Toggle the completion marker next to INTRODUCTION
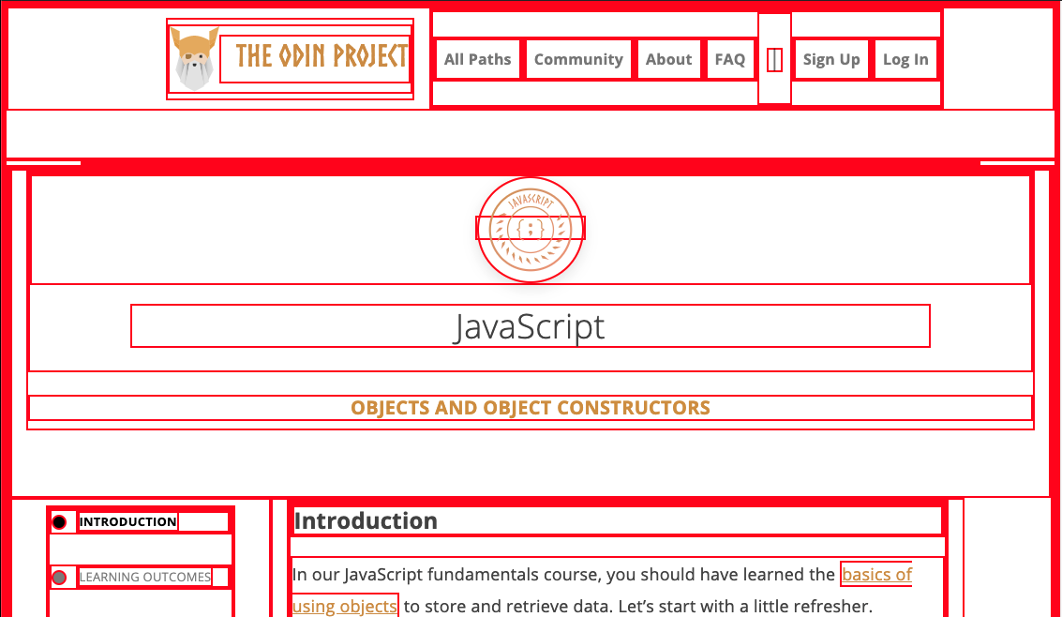 coord(60,521)
